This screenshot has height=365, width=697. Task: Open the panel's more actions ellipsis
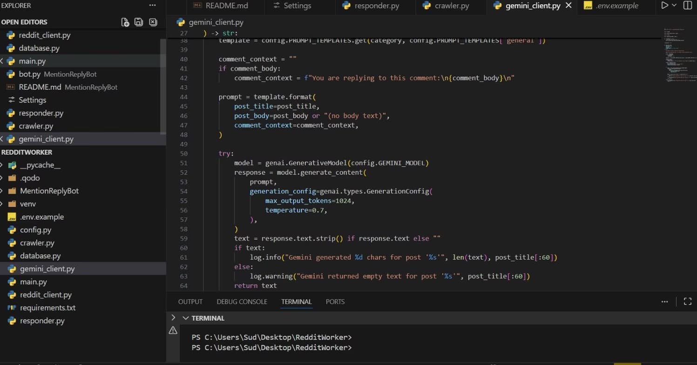click(x=664, y=302)
